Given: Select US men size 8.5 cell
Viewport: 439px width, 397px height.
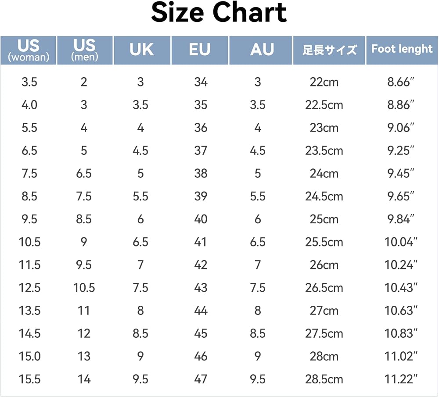Looking at the screenshot, I should [84, 219].
